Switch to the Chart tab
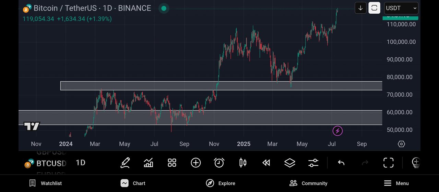Screen dimensions: 439x192 pos(133,183)
